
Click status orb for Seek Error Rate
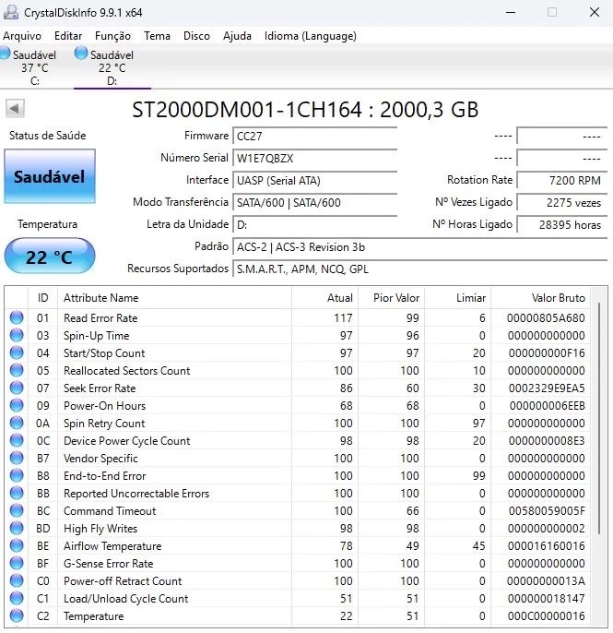[x=17, y=388]
